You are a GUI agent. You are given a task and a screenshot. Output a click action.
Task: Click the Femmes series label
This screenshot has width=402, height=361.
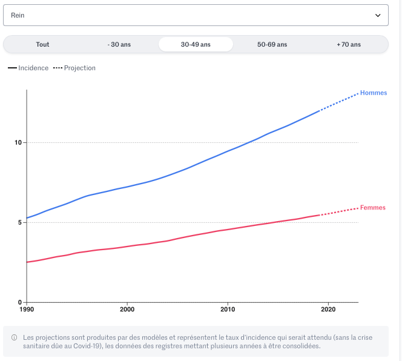pos(372,208)
